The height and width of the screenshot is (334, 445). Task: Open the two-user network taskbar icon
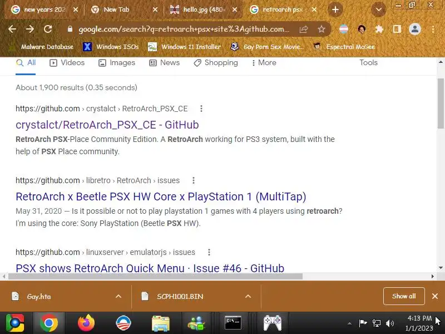click(196, 323)
